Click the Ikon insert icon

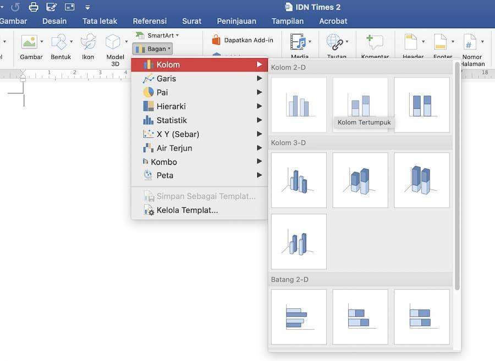pyautogui.click(x=88, y=42)
